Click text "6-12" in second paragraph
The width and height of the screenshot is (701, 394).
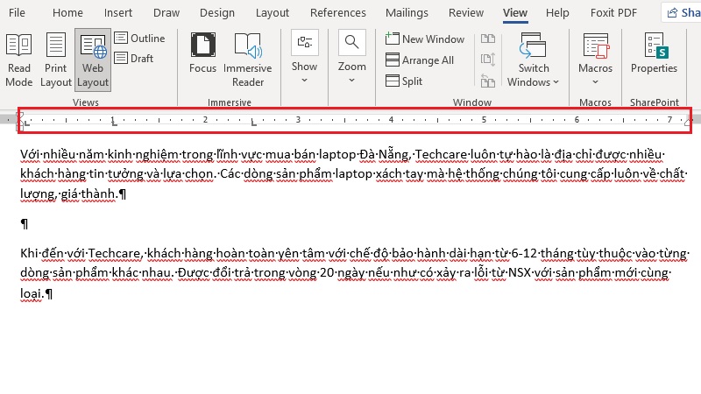[x=523, y=253]
